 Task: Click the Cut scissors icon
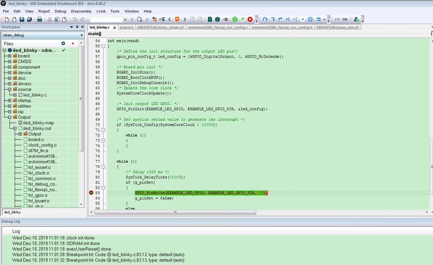point(50,20)
